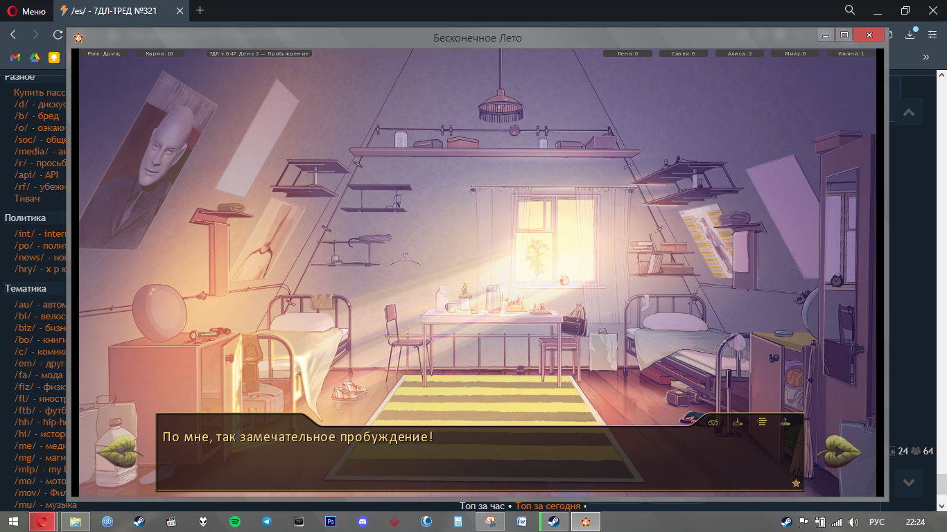Open Photoshop from the taskbar

[x=331, y=522]
